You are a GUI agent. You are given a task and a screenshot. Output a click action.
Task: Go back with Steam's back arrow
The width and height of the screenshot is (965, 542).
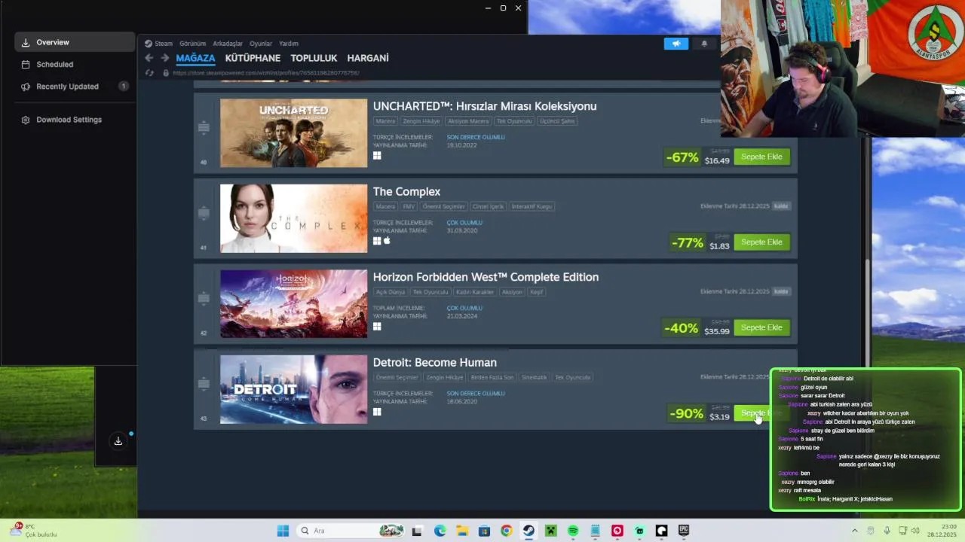(x=149, y=58)
